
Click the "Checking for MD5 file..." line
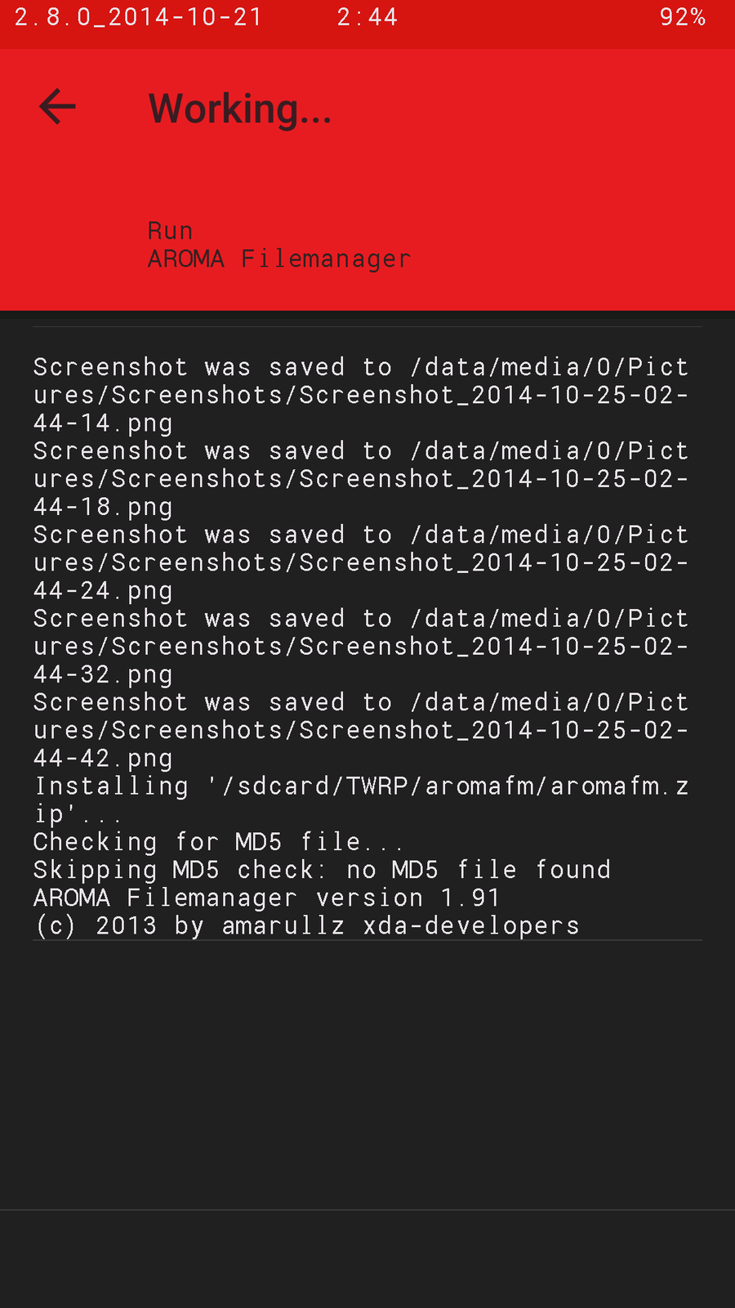click(218, 842)
